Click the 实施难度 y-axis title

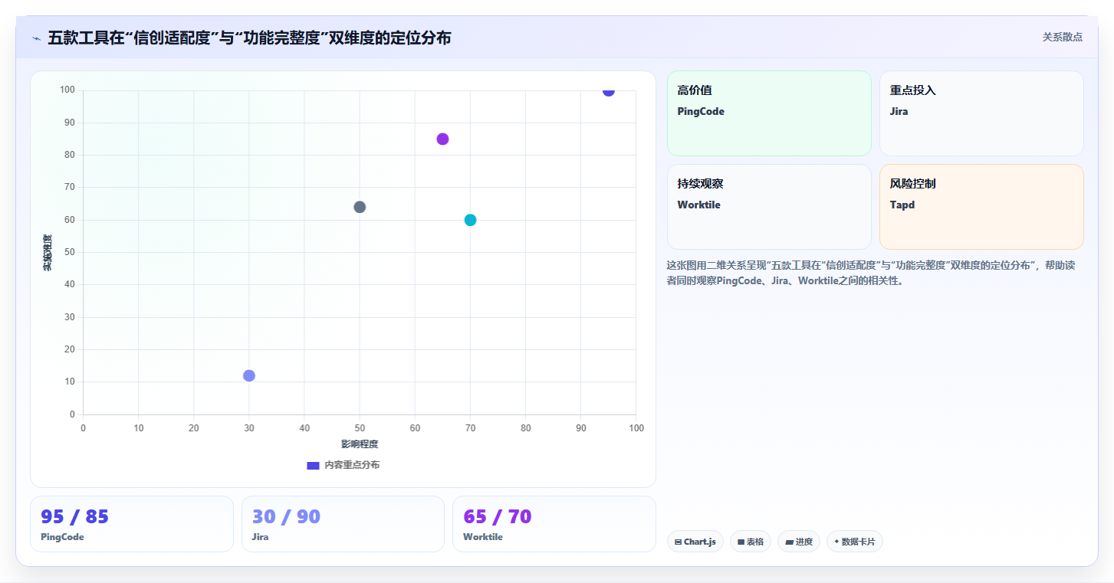pyautogui.click(x=48, y=253)
